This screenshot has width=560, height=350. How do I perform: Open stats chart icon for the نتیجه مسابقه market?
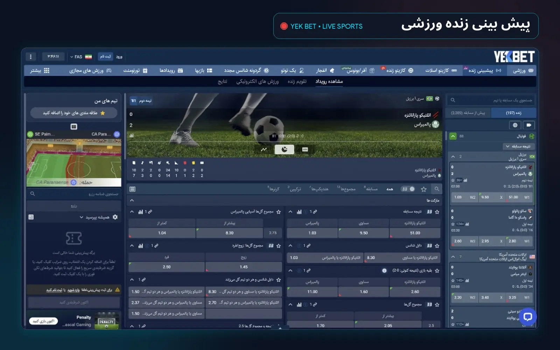(299, 212)
